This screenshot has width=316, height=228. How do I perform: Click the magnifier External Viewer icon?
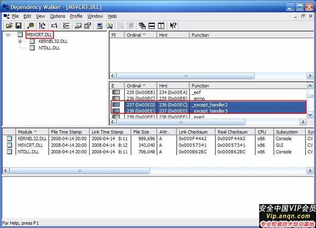(109, 26)
